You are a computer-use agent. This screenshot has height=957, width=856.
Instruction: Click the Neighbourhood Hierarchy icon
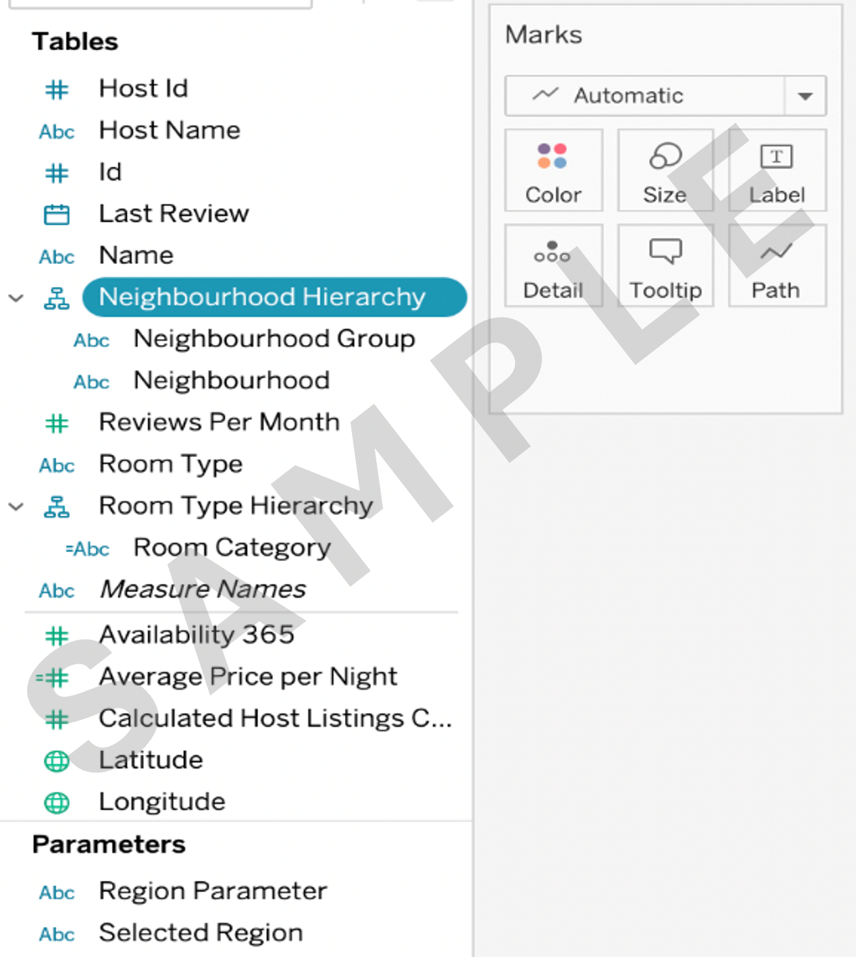(57, 299)
